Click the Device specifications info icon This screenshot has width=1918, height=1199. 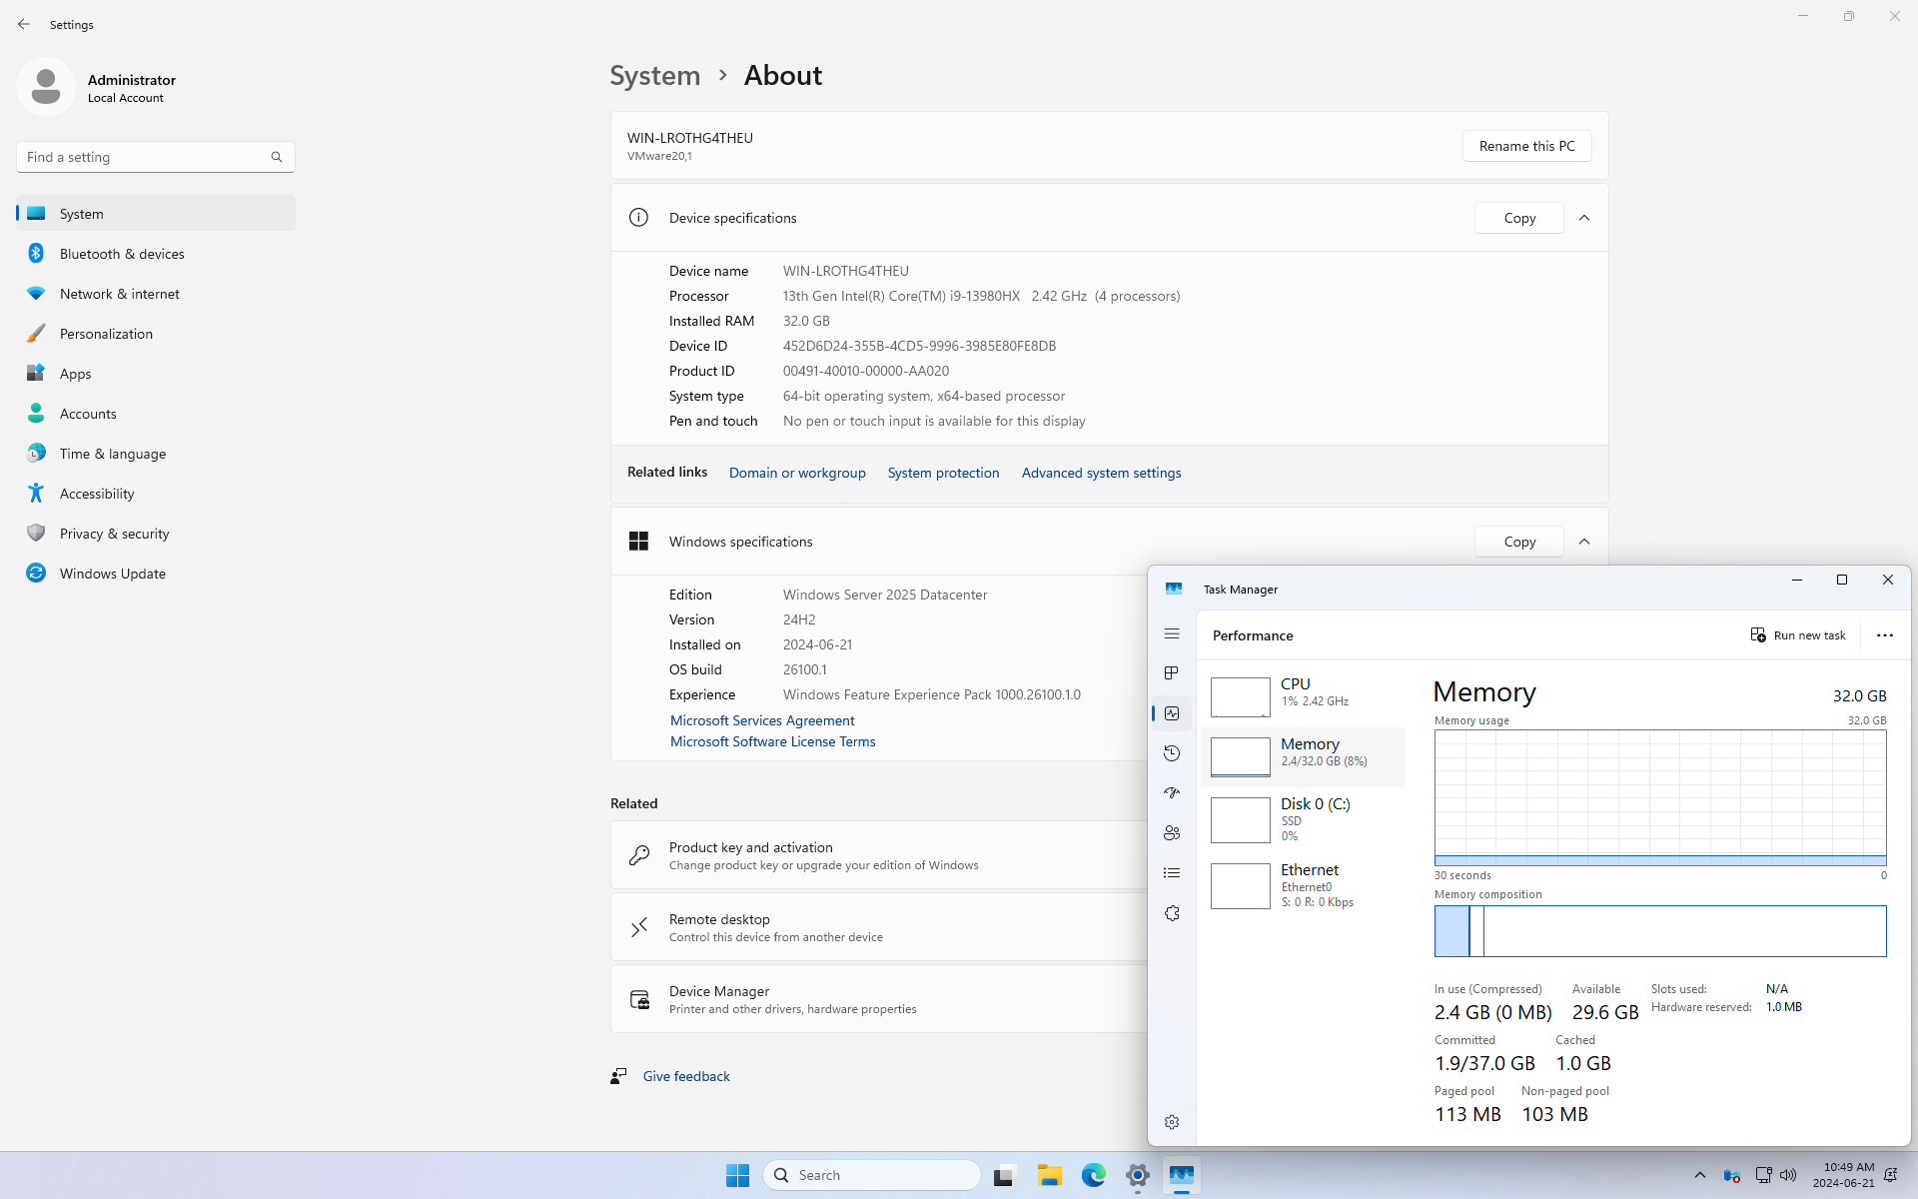pos(638,218)
